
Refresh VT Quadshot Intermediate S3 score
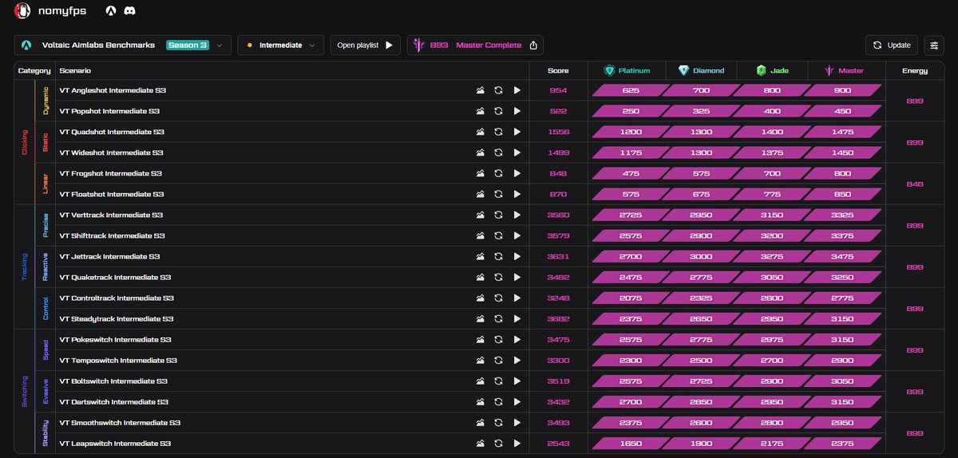coord(498,132)
